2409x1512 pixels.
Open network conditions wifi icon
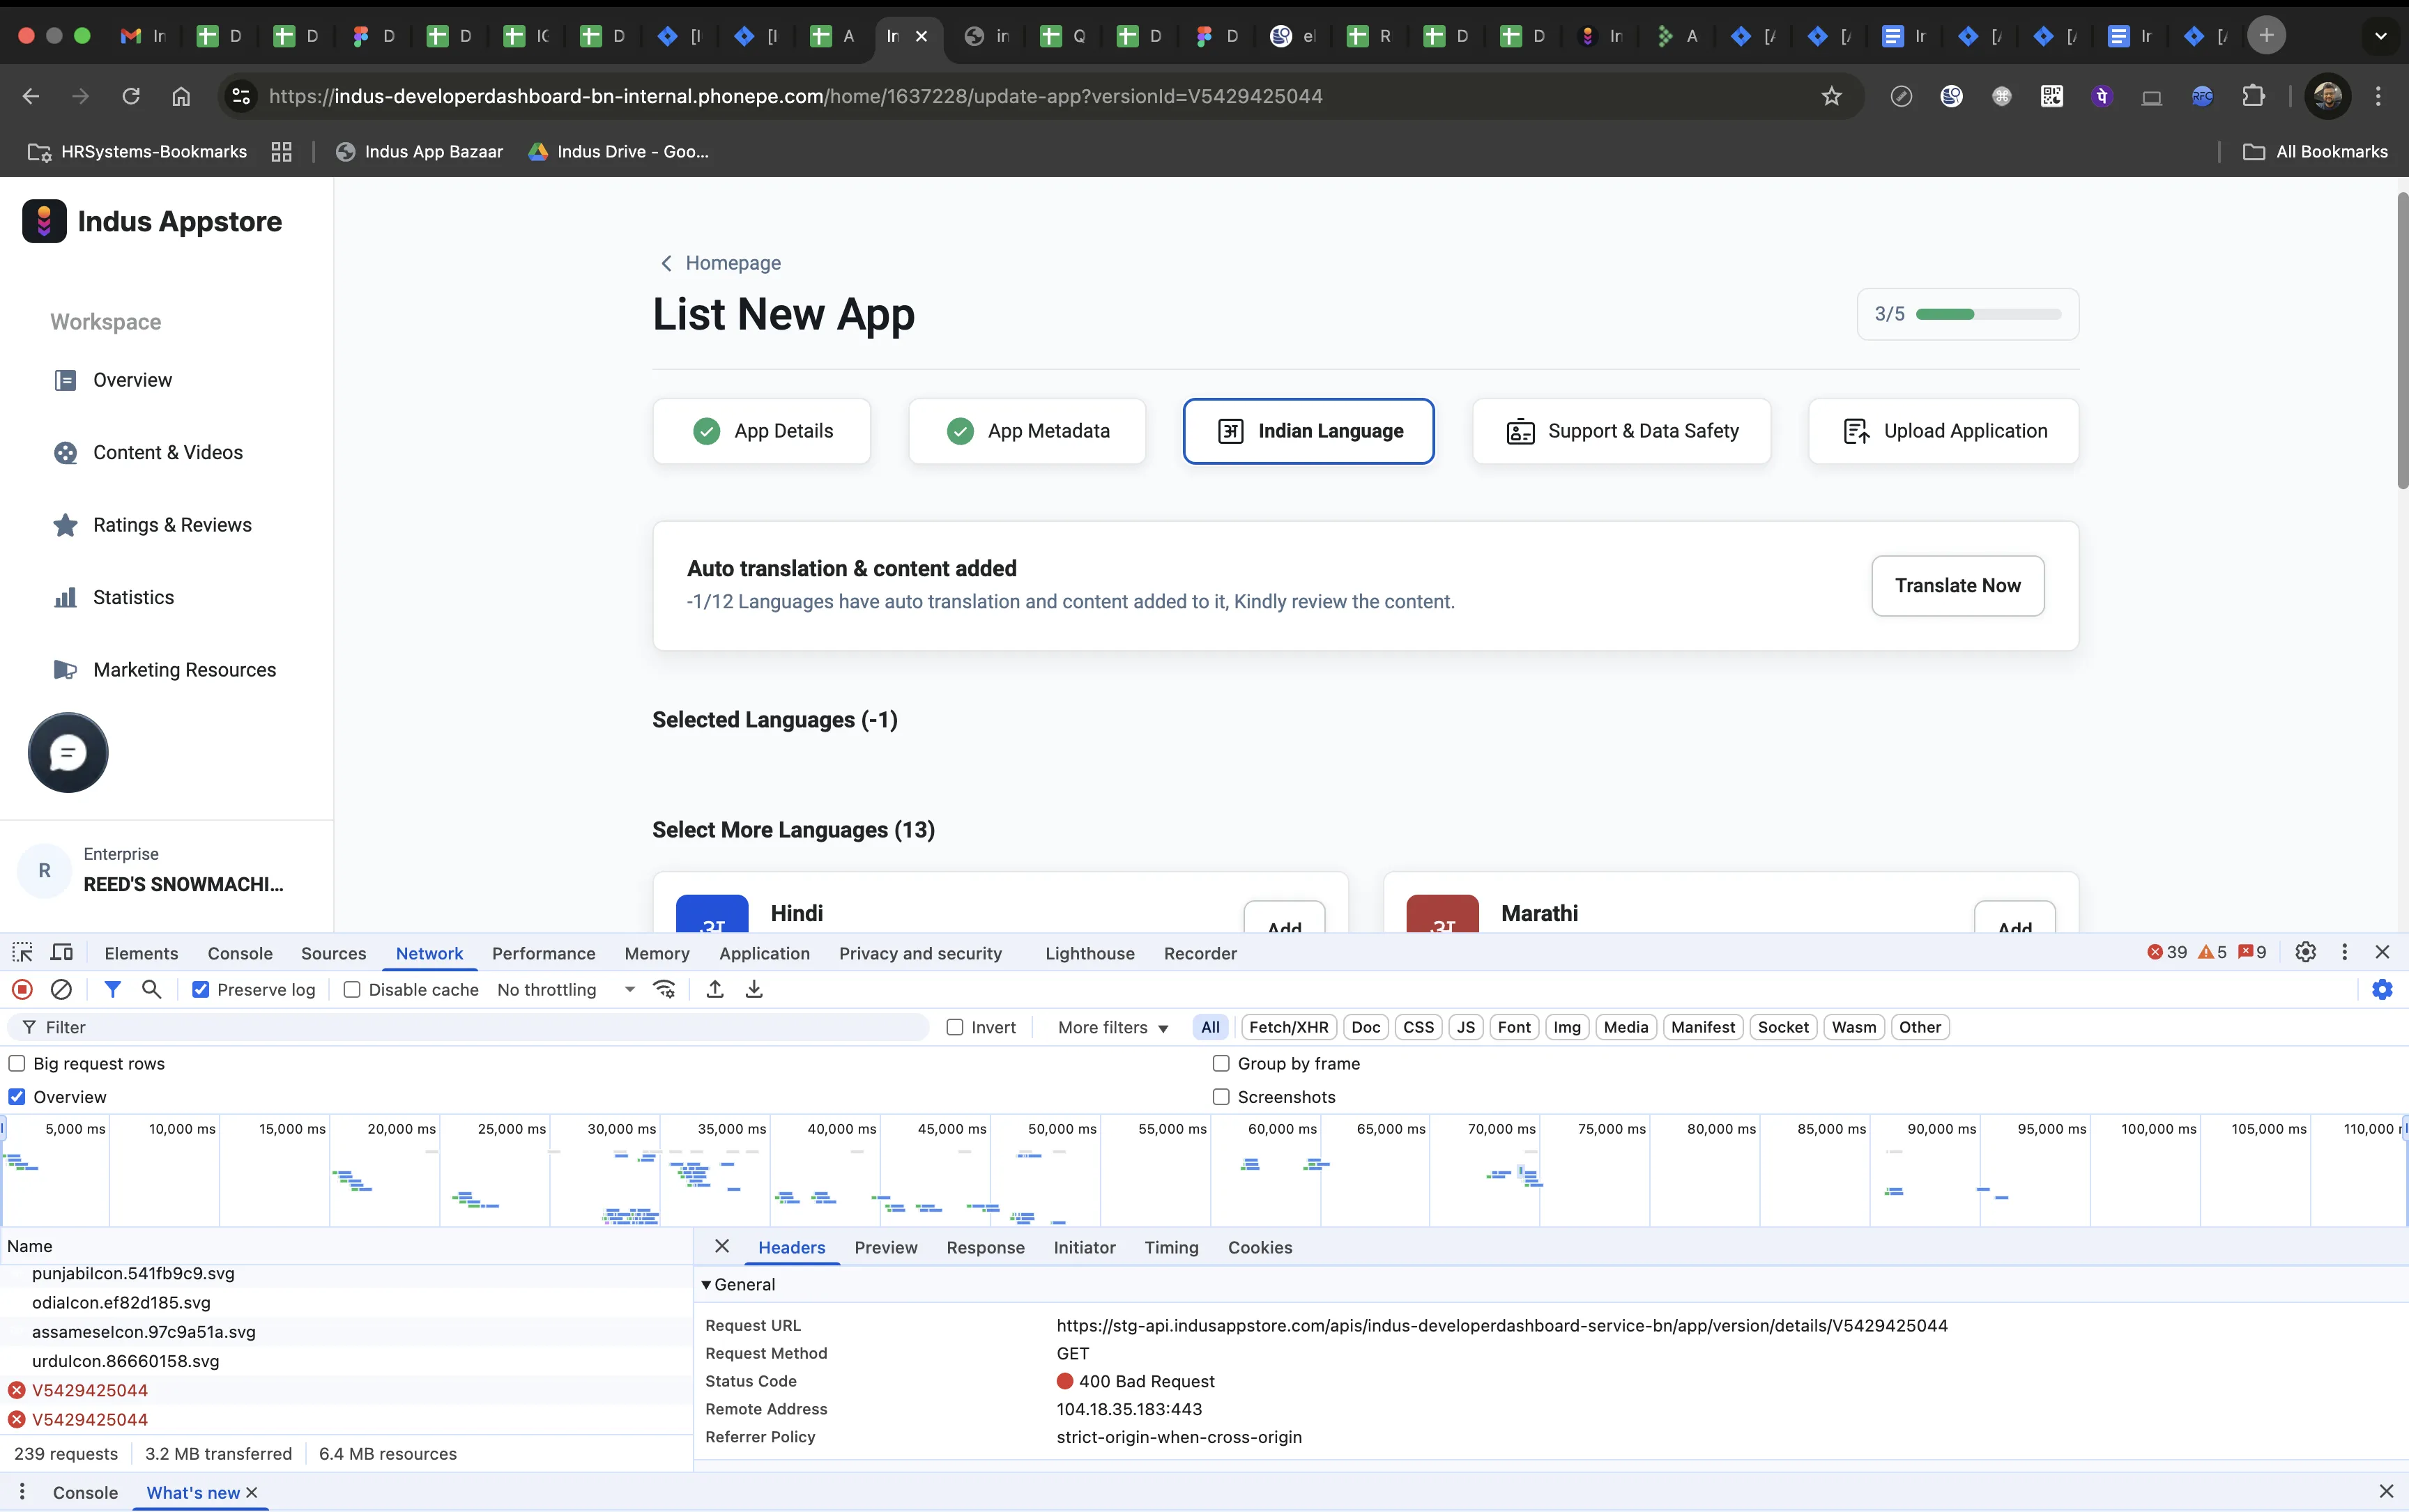[x=664, y=990]
